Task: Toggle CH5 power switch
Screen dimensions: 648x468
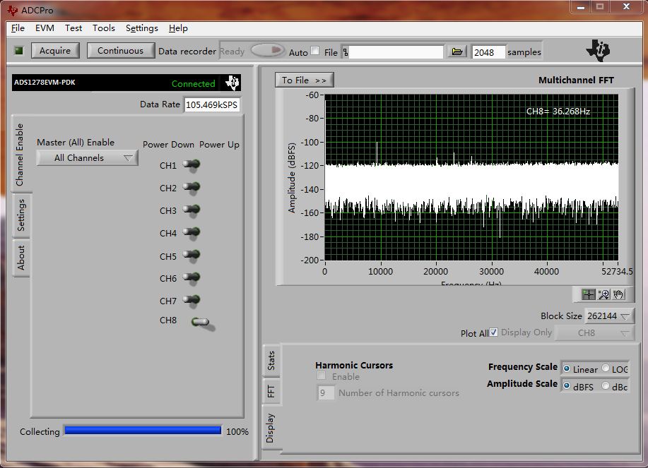Action: [192, 256]
